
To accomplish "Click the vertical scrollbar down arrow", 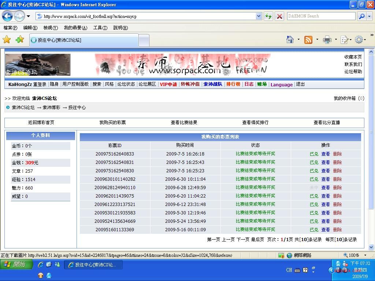I will click(372, 247).
